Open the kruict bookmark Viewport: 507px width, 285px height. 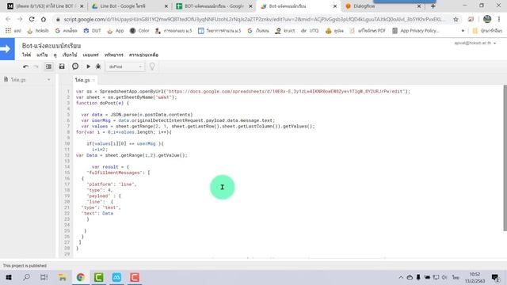coord(285,31)
